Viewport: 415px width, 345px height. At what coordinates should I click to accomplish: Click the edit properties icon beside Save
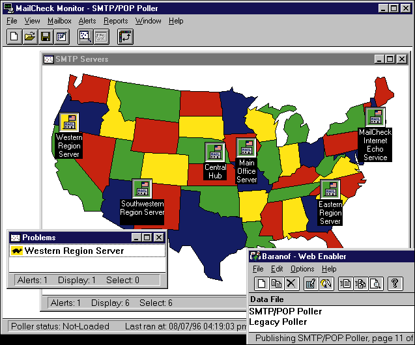[x=61, y=36]
